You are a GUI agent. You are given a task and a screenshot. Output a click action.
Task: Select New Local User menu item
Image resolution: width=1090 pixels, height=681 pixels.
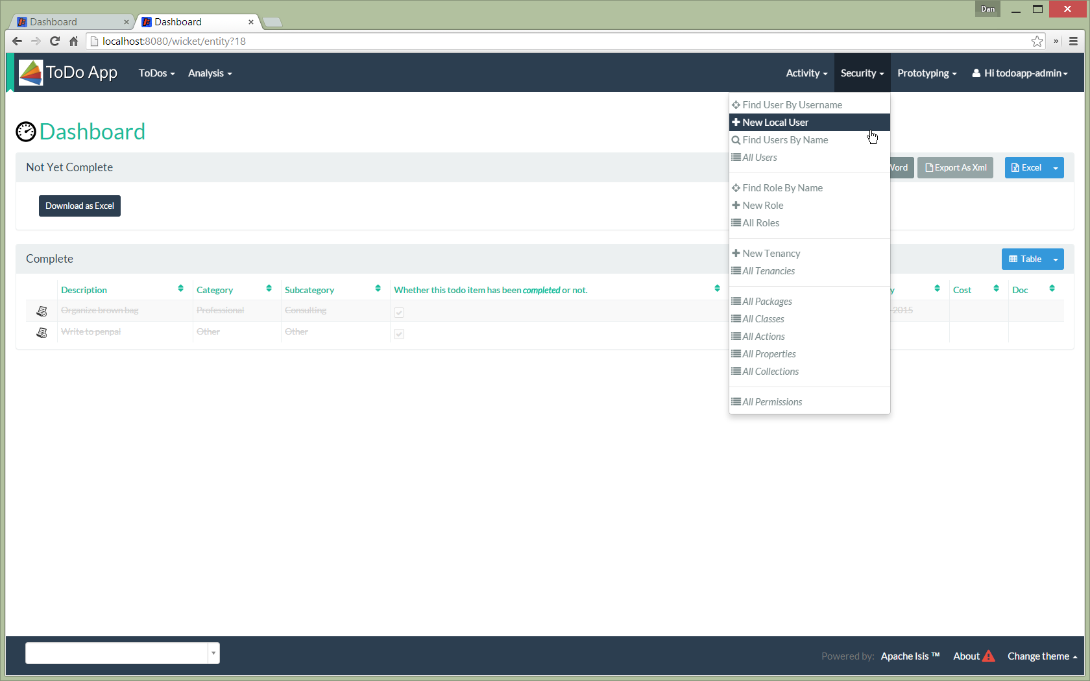(775, 123)
